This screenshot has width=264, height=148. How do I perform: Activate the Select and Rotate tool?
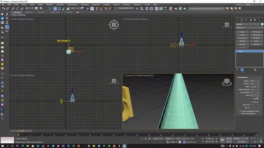point(59,8)
